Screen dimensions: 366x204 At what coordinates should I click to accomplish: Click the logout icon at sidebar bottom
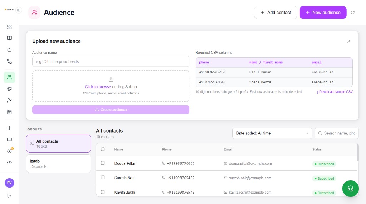[x=9, y=195]
